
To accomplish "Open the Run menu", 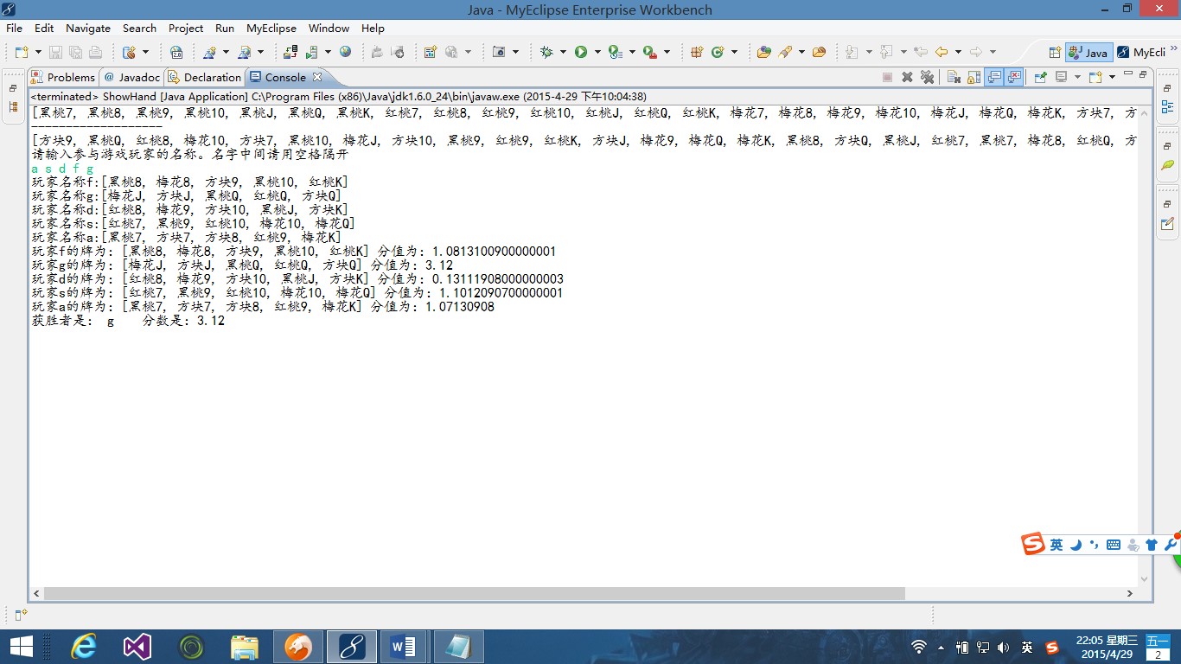I will (225, 29).
